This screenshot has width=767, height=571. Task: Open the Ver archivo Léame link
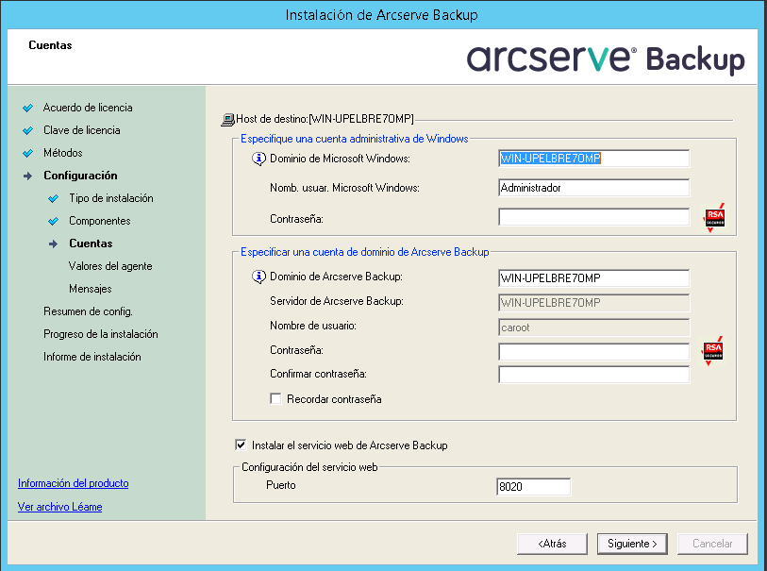(x=58, y=505)
